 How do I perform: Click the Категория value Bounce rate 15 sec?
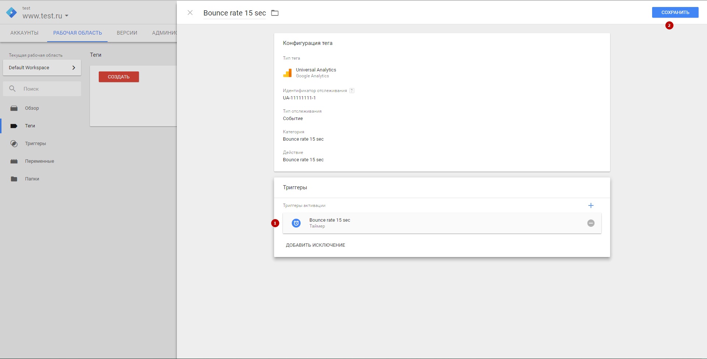(303, 139)
